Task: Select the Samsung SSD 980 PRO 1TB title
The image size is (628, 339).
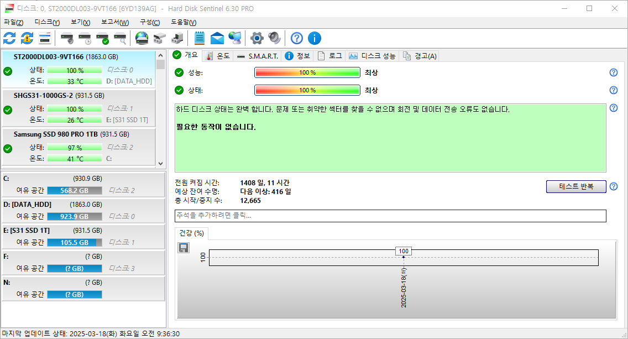Action: pyautogui.click(x=56, y=134)
